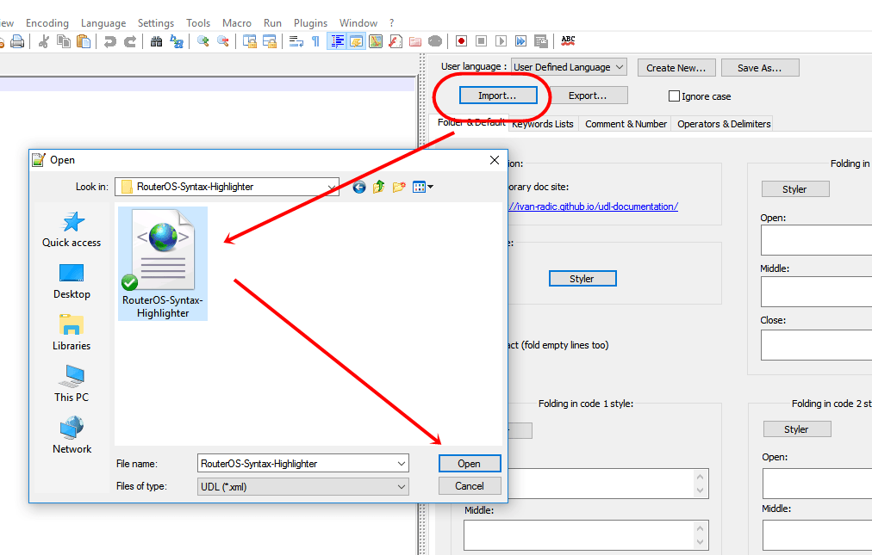
Task: Switch to Operators & Delimiters tab
Action: (x=724, y=124)
